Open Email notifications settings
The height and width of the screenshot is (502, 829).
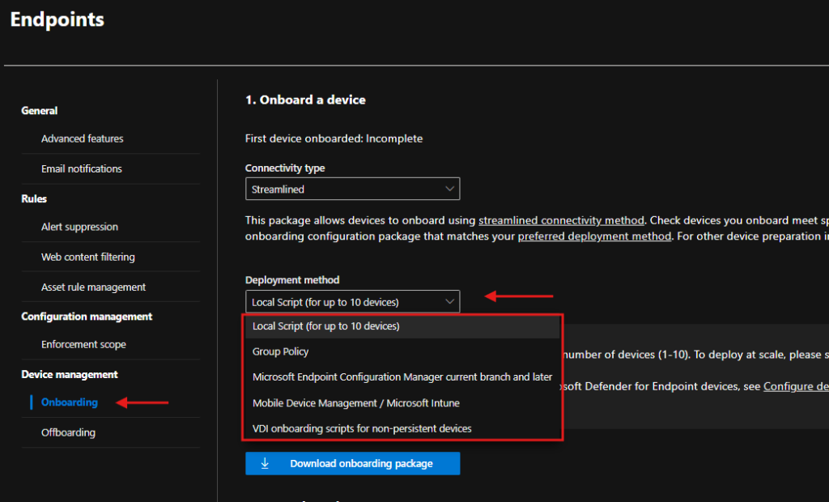click(x=82, y=168)
